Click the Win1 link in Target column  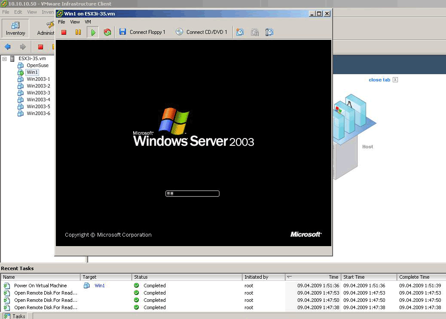(100, 286)
